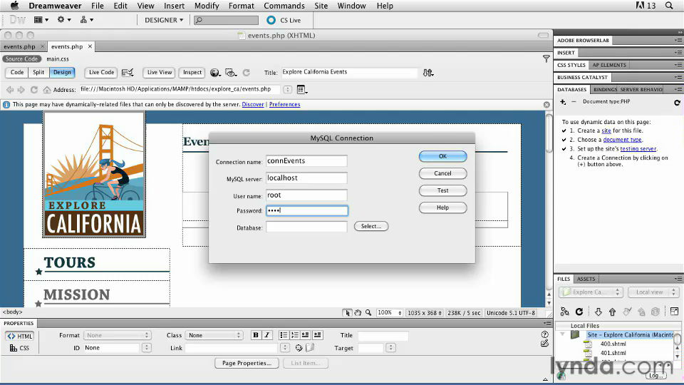The width and height of the screenshot is (684, 385).
Task: Click the Put Files up arrow icon
Action: (x=612, y=312)
